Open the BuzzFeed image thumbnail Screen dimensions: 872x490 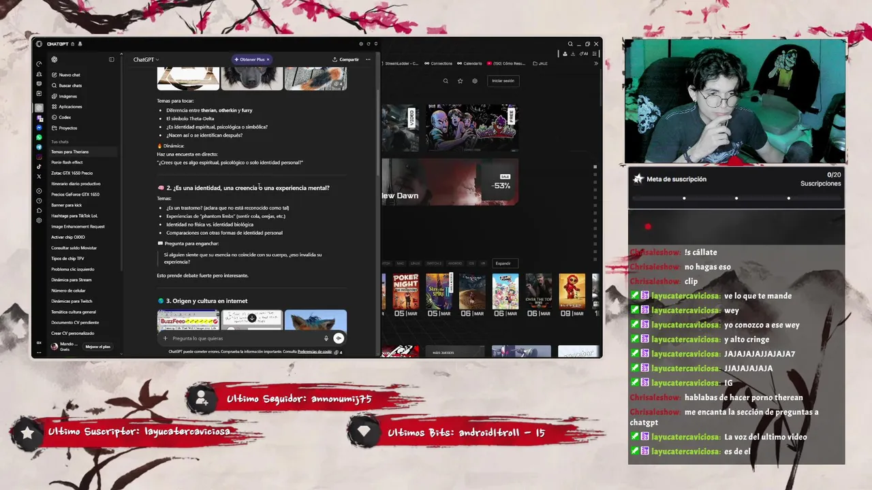coord(188,320)
